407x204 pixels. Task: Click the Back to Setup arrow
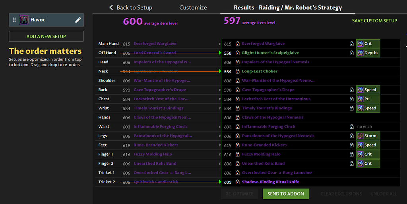coord(111,8)
